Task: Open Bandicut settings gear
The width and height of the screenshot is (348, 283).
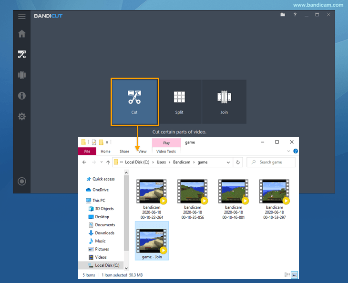Action: tap(22, 116)
